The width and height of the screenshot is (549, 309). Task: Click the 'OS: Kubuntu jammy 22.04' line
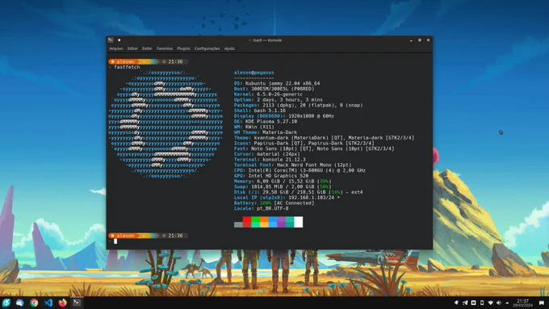(277, 83)
